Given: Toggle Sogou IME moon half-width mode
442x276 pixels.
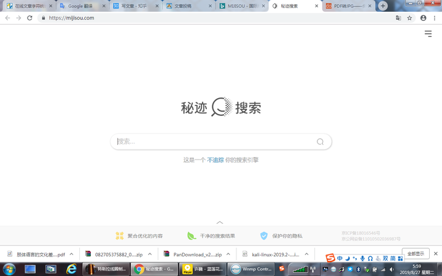Looking at the screenshot, I should (x=347, y=258).
